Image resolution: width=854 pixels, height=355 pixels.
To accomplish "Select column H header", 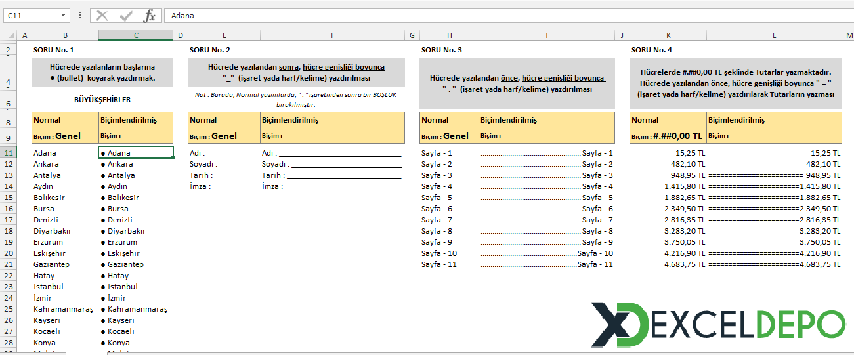I will pos(449,35).
